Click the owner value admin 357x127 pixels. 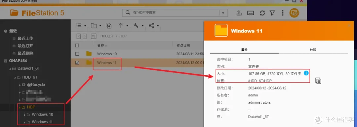(253, 95)
